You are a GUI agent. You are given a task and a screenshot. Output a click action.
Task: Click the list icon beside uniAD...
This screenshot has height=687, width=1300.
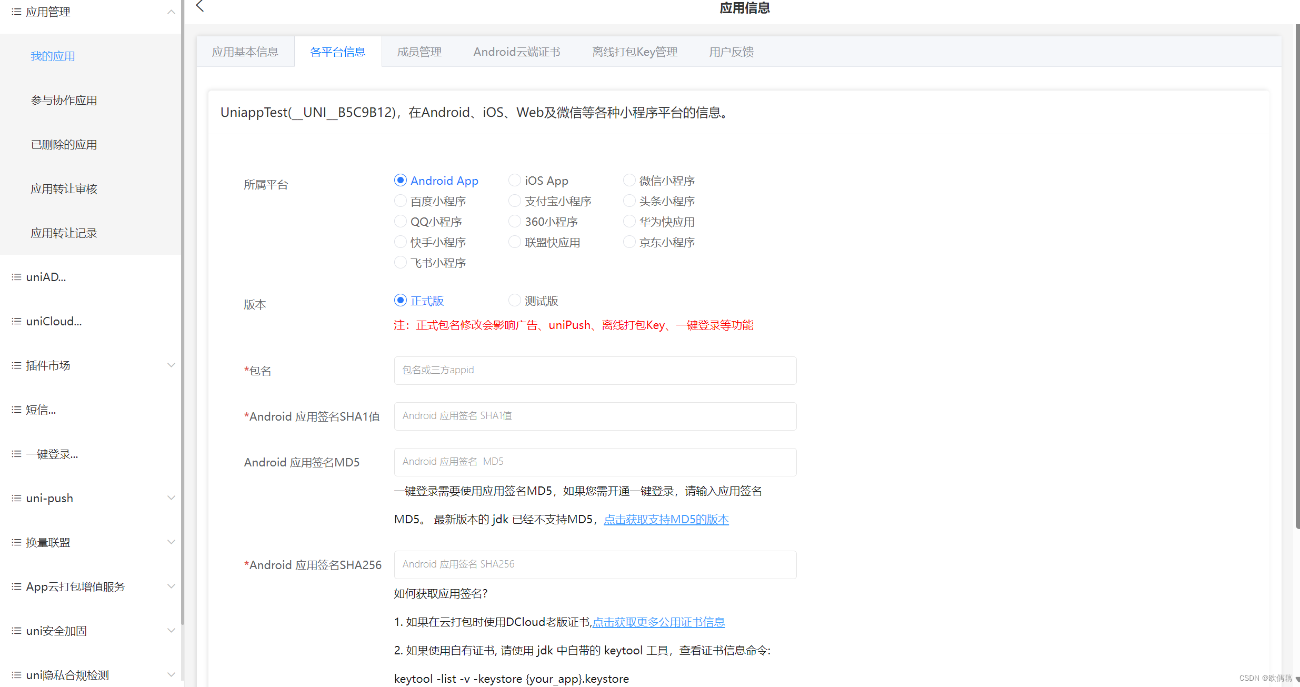pos(16,277)
